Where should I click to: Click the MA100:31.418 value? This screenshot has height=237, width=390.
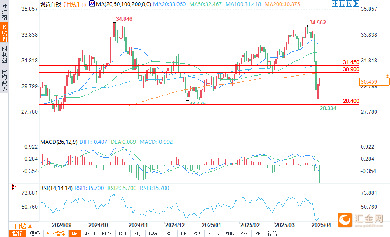pyautogui.click(x=243, y=4)
